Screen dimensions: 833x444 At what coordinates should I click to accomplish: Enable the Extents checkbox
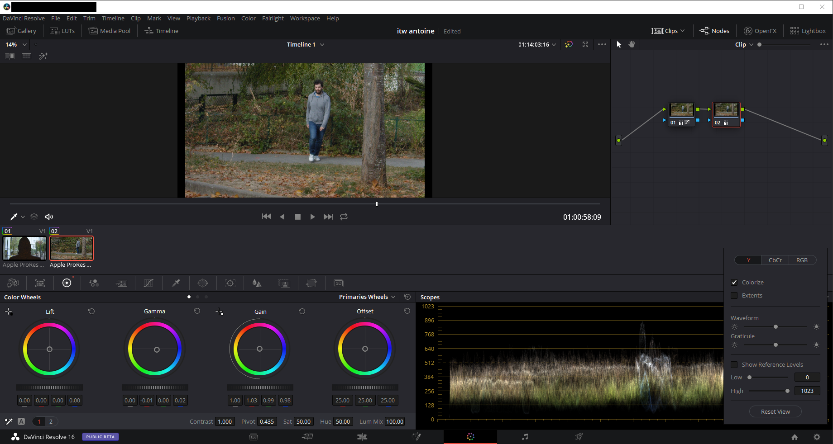pyautogui.click(x=734, y=296)
